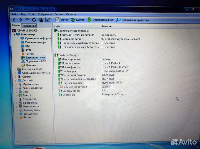
Task: Open the Вид menu
Action: pyautogui.click(x=23, y=14)
